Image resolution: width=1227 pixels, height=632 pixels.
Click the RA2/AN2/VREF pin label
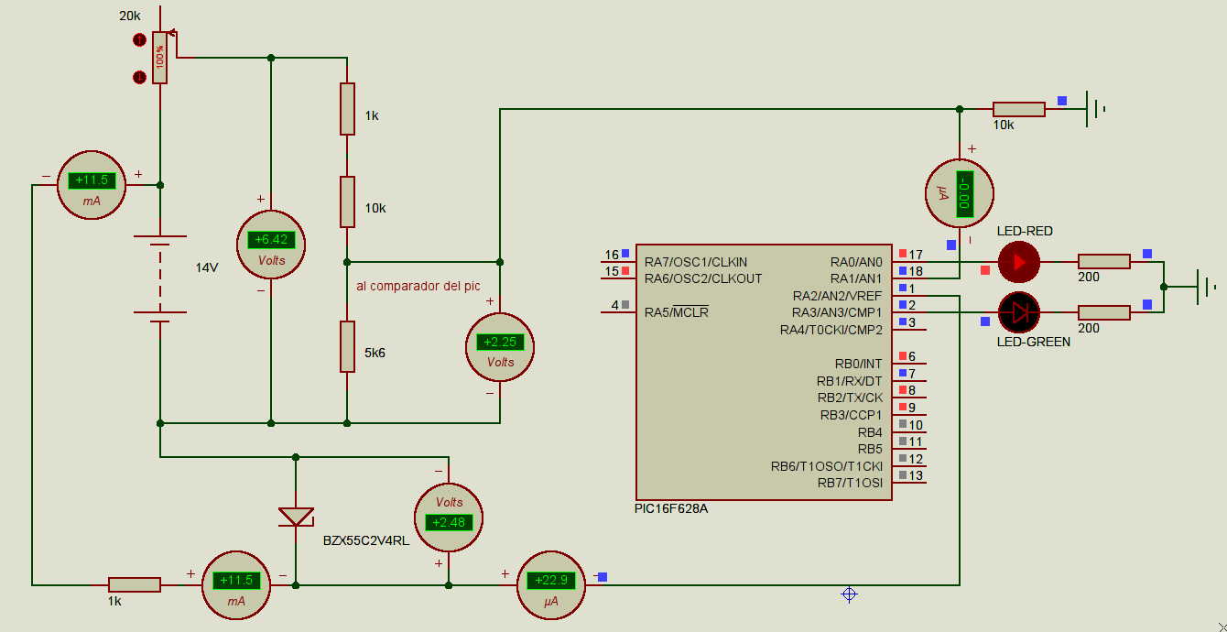(x=838, y=296)
